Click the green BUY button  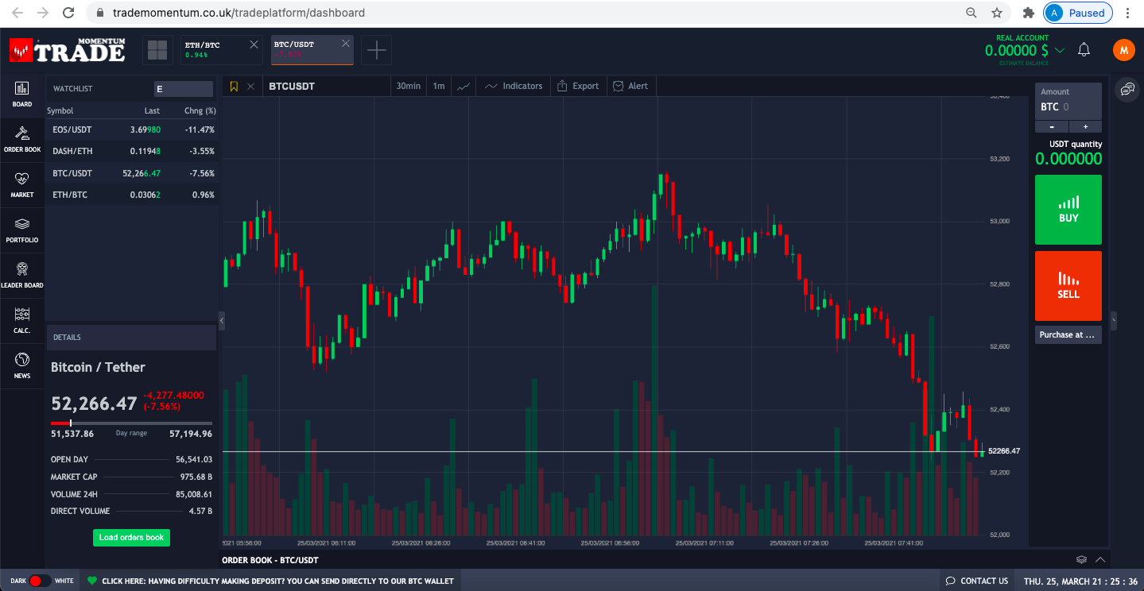coord(1068,210)
